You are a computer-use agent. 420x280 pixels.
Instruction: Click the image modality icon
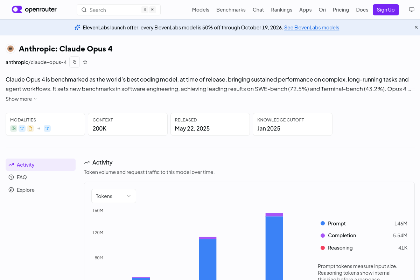(14, 128)
